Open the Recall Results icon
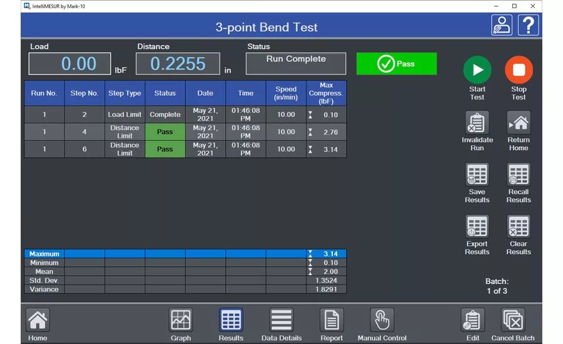The width and height of the screenshot is (563, 344). coord(519,175)
